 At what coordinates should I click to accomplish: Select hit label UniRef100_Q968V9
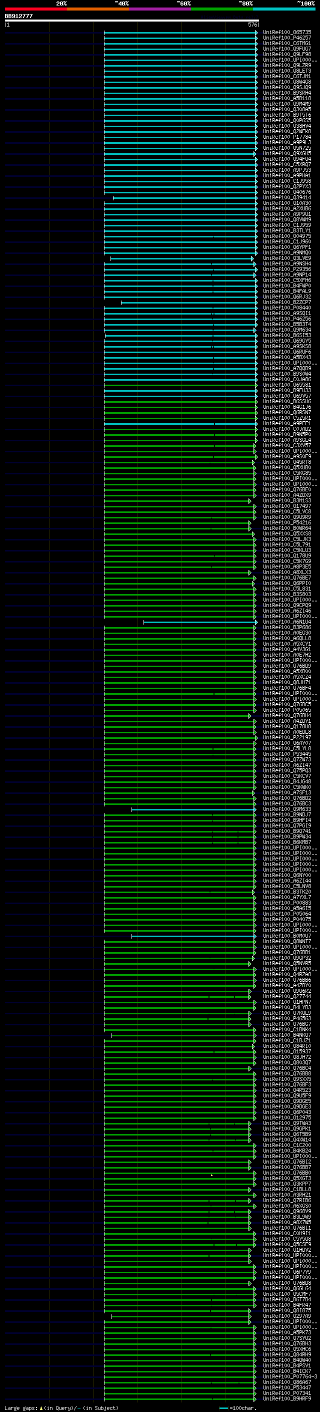pos(287,1211)
